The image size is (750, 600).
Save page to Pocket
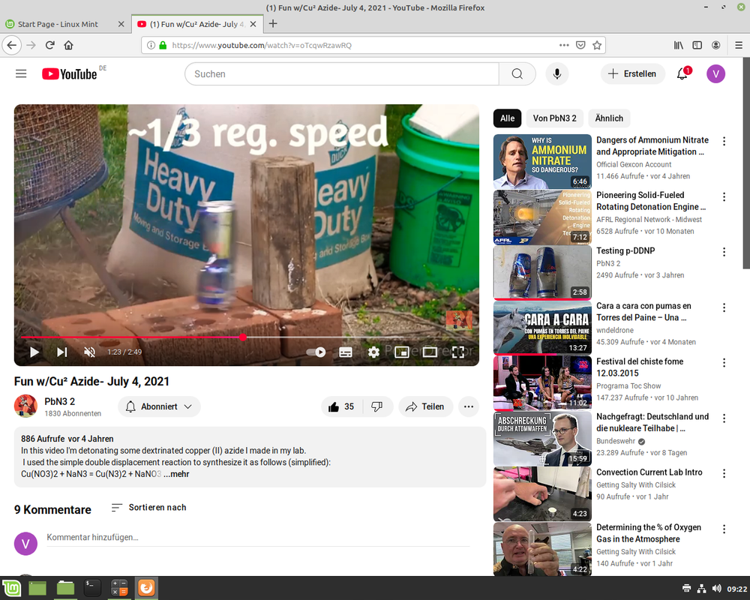[580, 45]
